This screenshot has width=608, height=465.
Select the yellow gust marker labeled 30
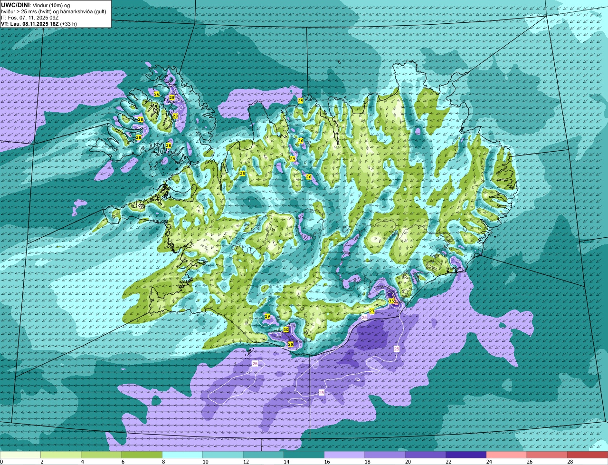pyautogui.click(x=286, y=329)
